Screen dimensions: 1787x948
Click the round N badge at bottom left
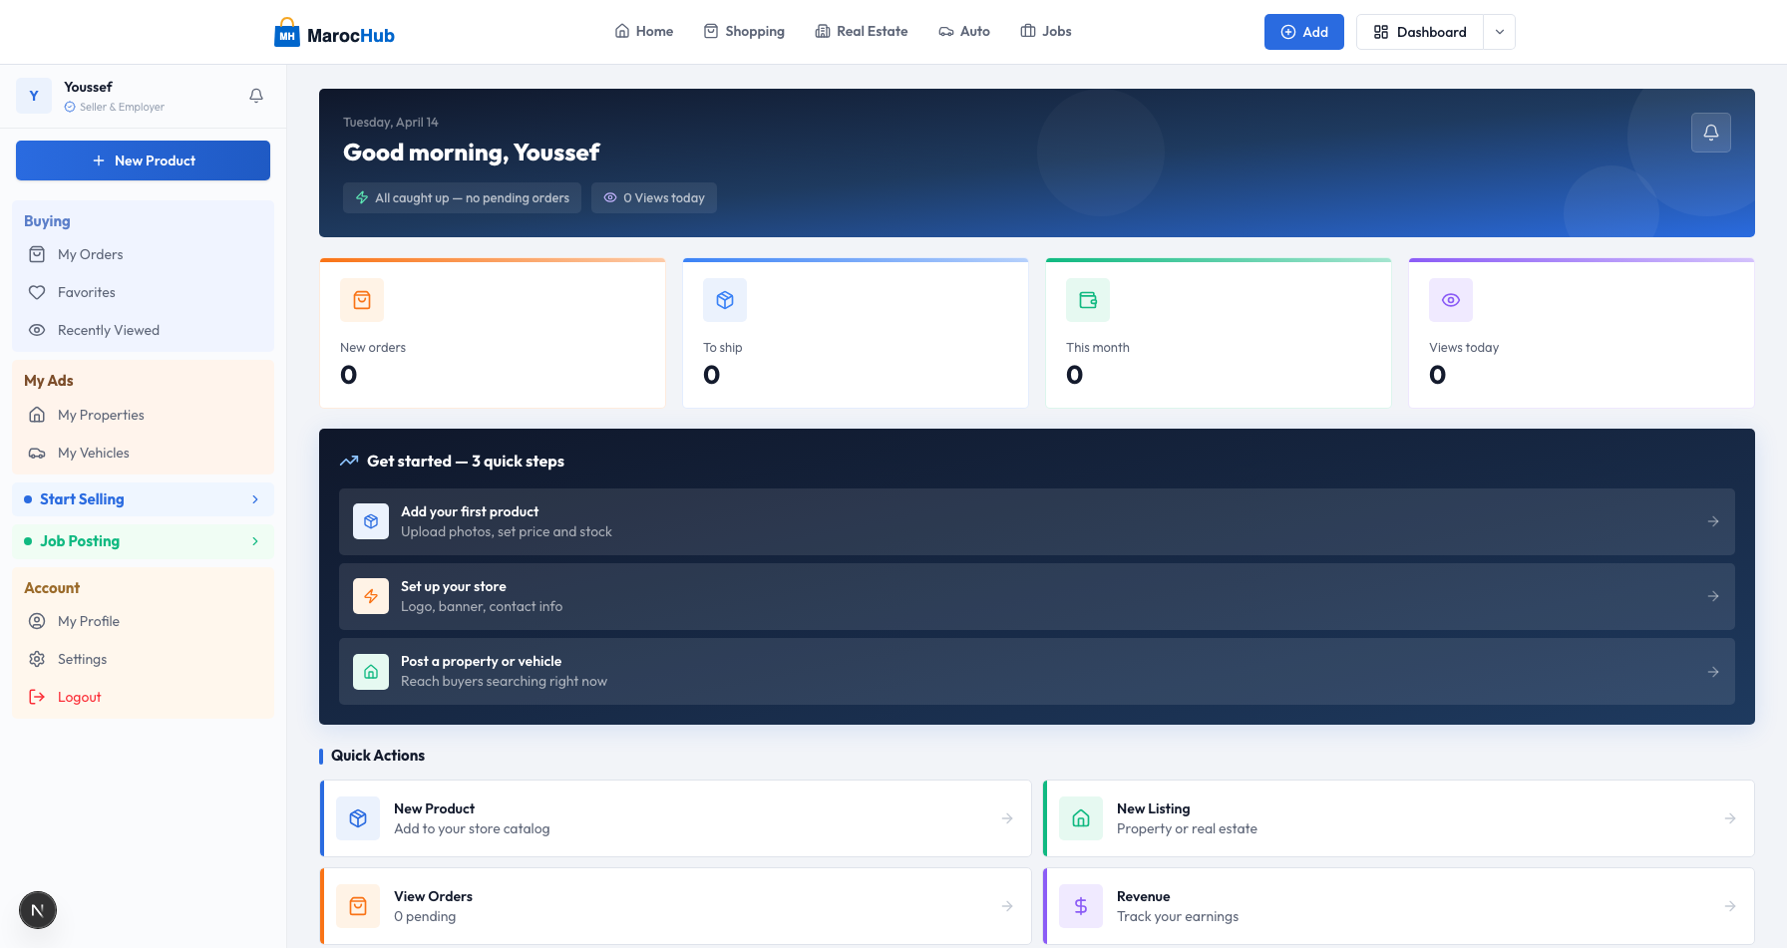[x=38, y=910]
